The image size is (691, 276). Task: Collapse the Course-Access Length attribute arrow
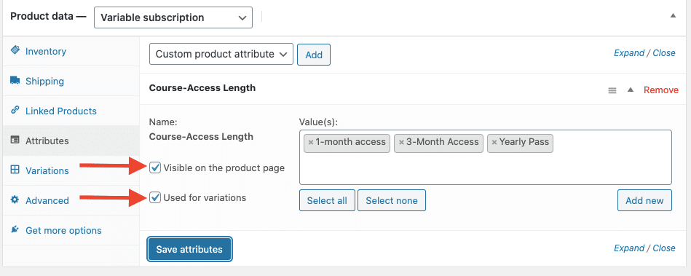631,90
